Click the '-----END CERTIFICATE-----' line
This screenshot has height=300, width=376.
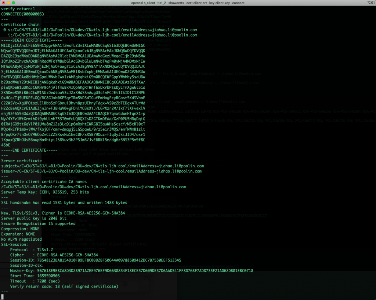pyautogui.click(x=29, y=150)
